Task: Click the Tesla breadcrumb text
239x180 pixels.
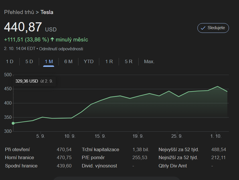Action: coord(47,12)
